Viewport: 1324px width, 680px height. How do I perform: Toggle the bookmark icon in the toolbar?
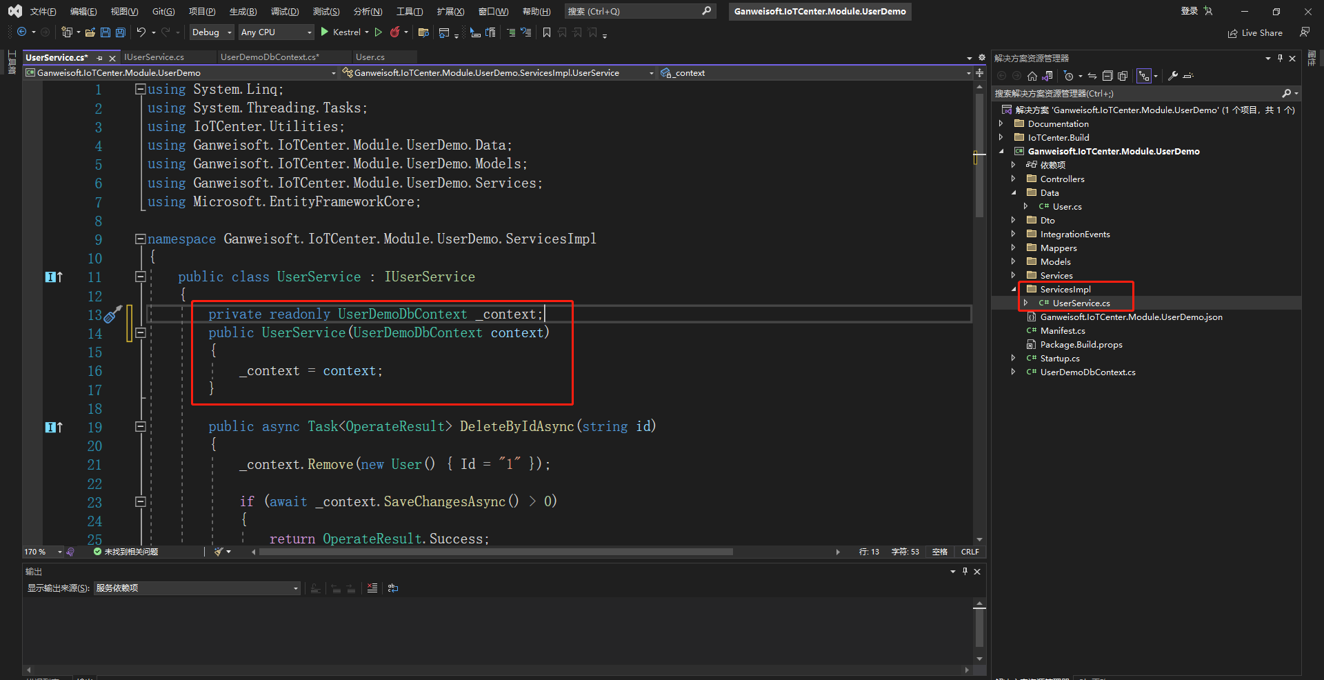point(547,32)
